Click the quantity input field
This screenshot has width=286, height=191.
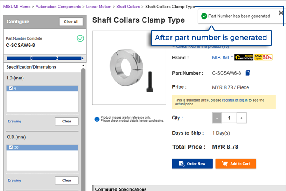229,118
